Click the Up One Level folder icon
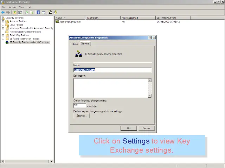This screenshot has height=168, width=225. pyautogui.click(x=15, y=12)
